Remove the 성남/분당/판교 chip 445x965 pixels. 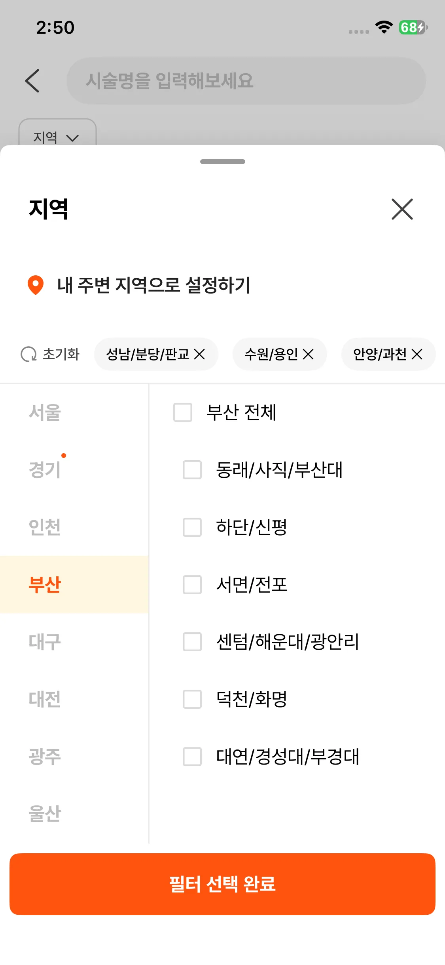200,354
